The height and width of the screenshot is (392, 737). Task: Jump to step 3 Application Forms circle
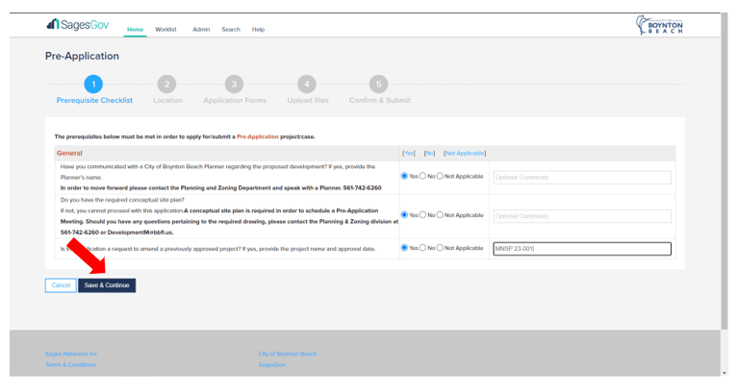click(235, 85)
